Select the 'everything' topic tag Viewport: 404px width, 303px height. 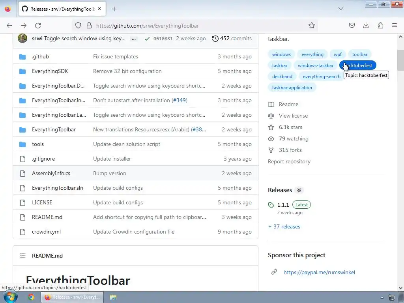pyautogui.click(x=312, y=54)
